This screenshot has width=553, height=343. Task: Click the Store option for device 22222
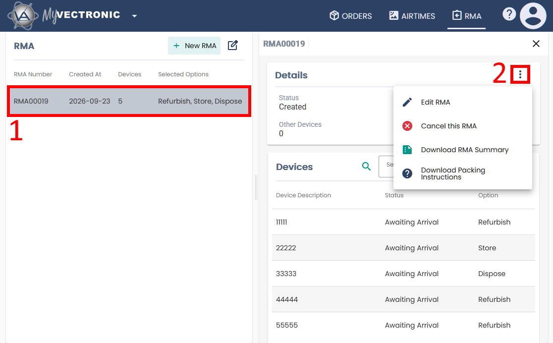[487, 248]
